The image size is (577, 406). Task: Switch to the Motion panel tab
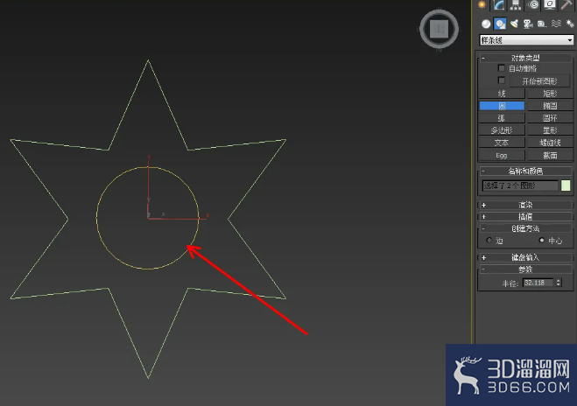coord(533,4)
